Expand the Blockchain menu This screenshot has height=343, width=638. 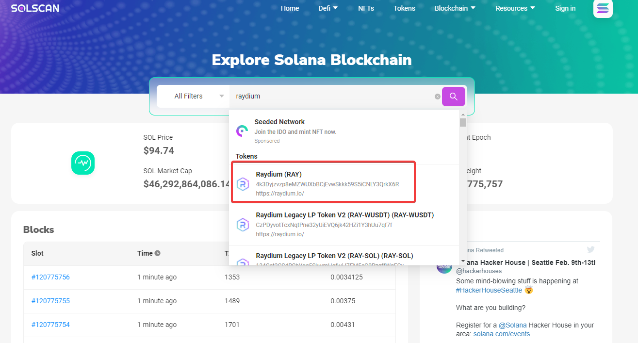point(455,8)
